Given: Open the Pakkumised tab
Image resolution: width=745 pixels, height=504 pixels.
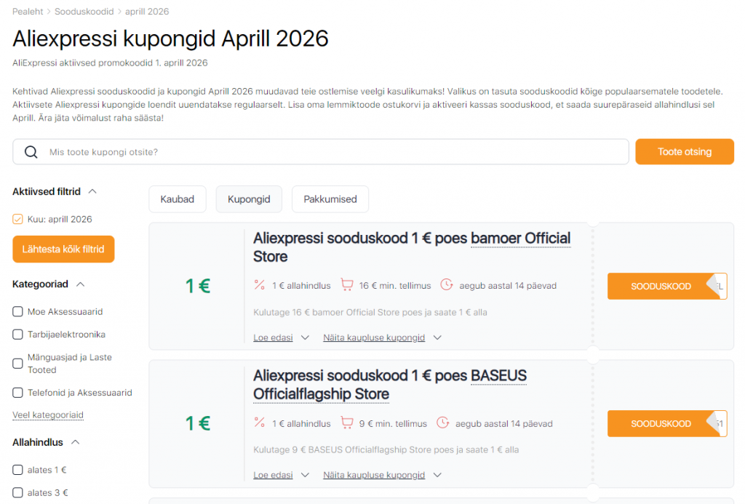Looking at the screenshot, I should (x=330, y=199).
